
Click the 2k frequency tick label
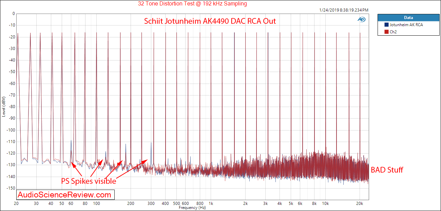pos(245,203)
